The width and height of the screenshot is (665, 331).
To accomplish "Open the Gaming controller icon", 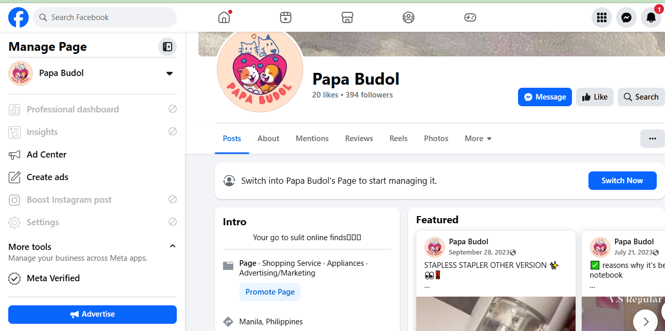I will tap(470, 17).
